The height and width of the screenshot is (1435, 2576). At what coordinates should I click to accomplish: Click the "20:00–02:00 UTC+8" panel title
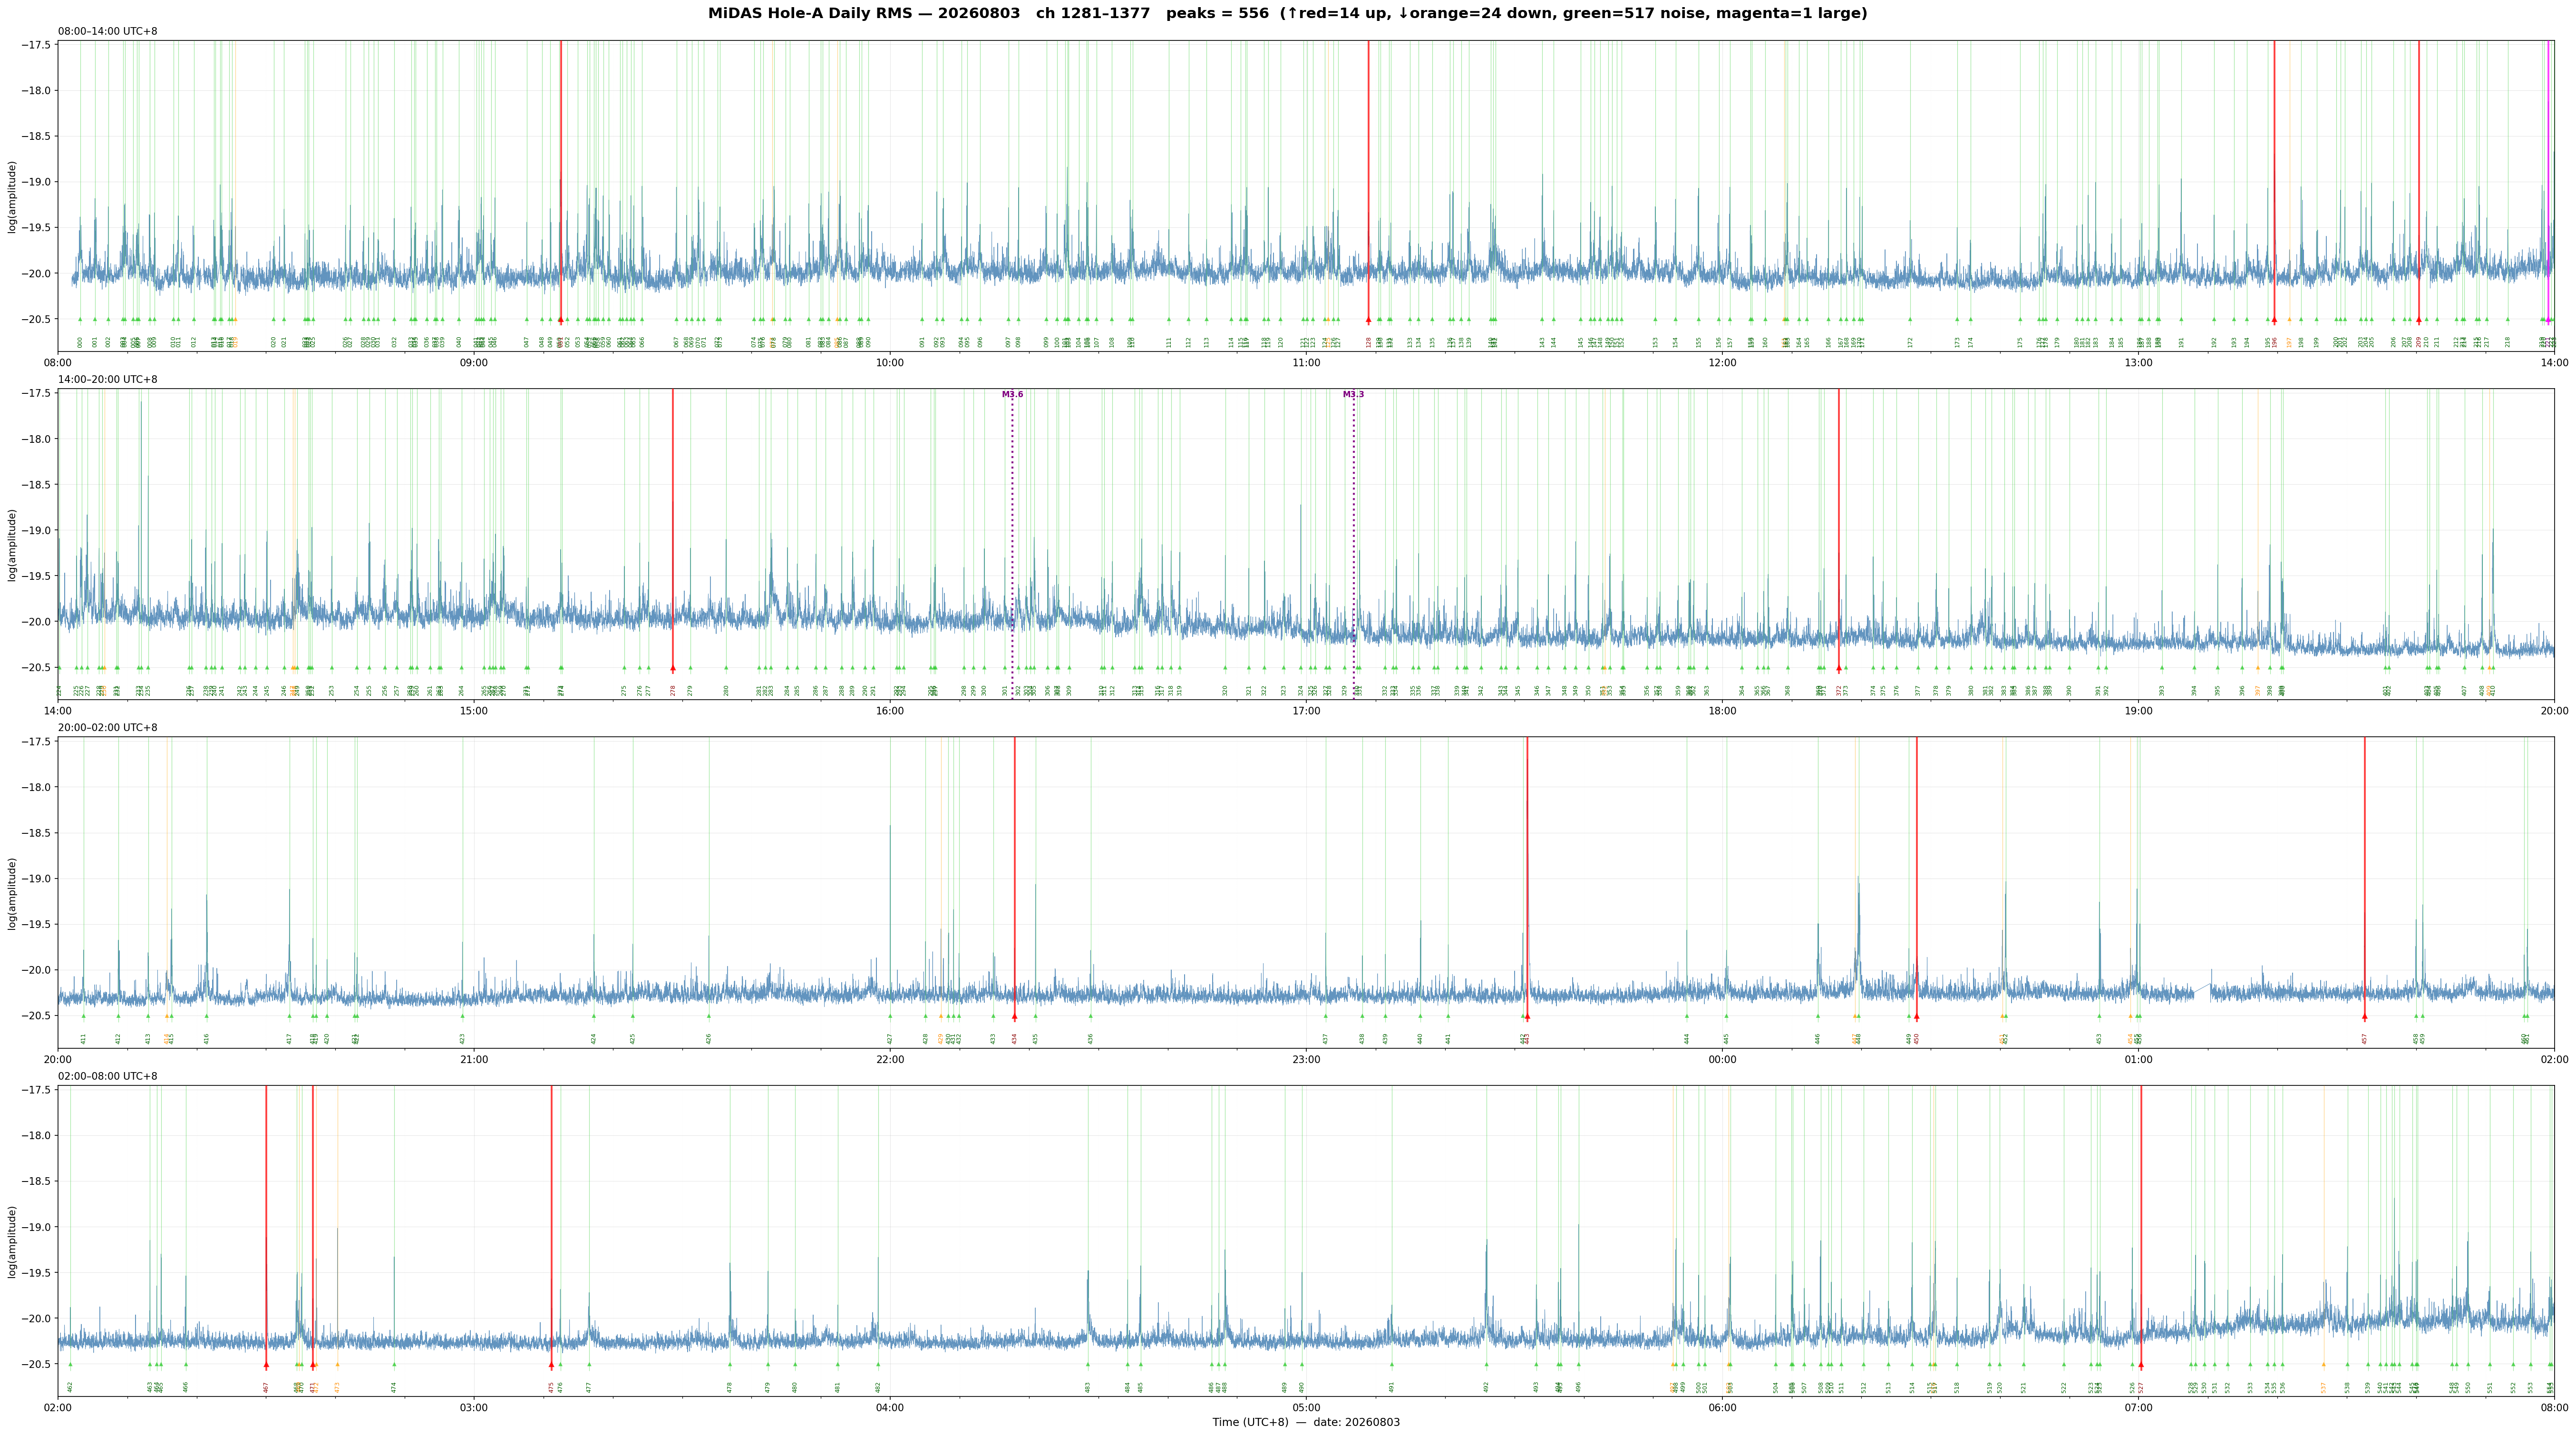107,728
